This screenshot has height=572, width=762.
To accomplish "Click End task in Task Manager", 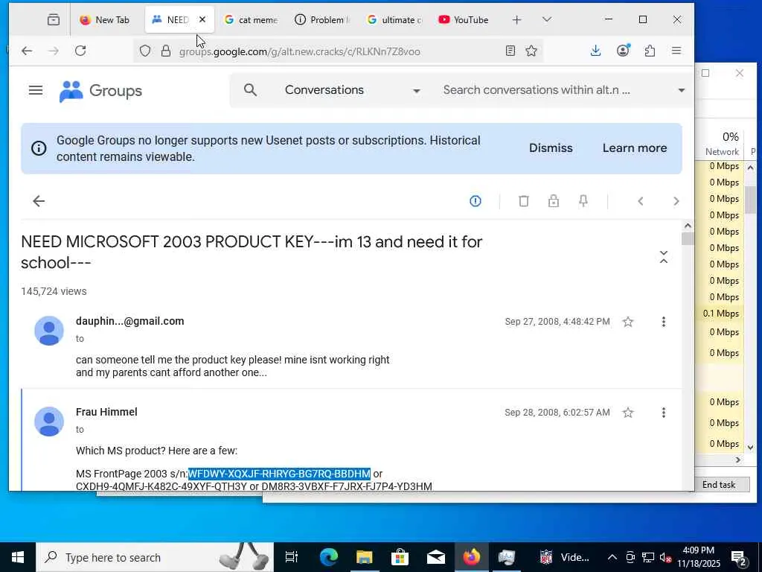I will 719,484.
